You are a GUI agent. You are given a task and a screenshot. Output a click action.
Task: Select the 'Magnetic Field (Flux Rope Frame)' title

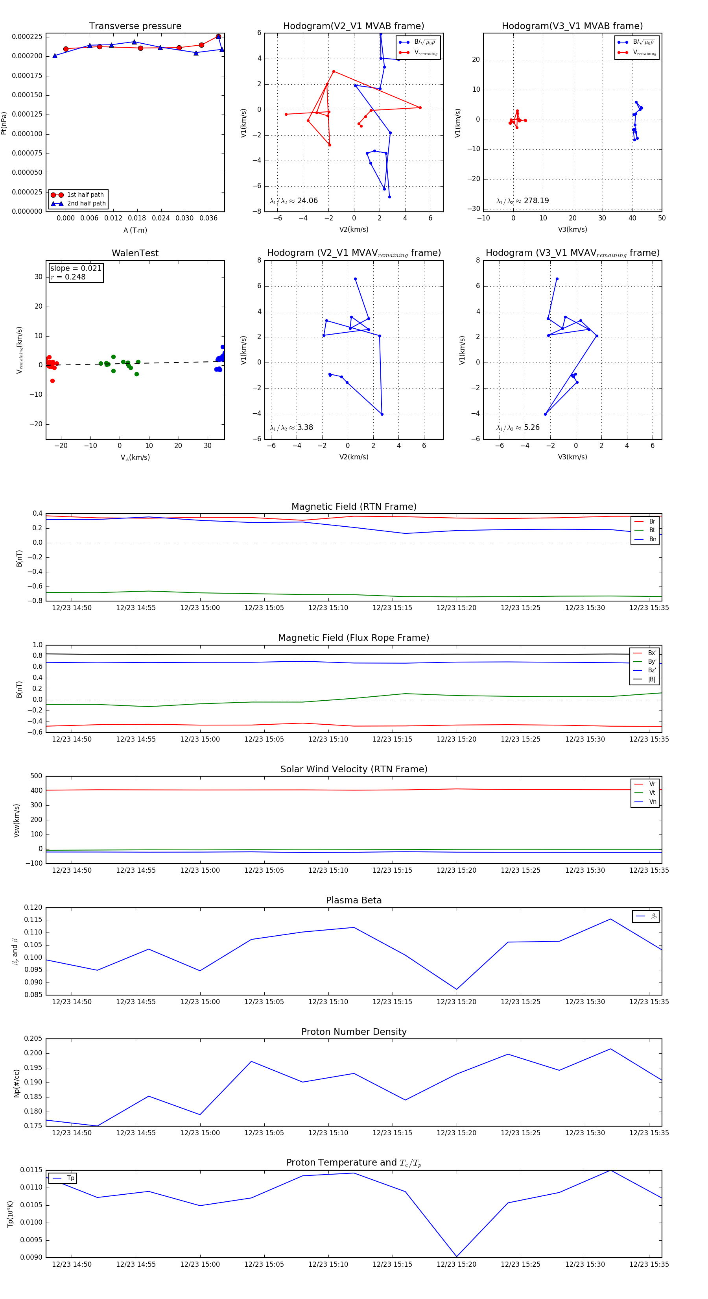tap(354, 638)
